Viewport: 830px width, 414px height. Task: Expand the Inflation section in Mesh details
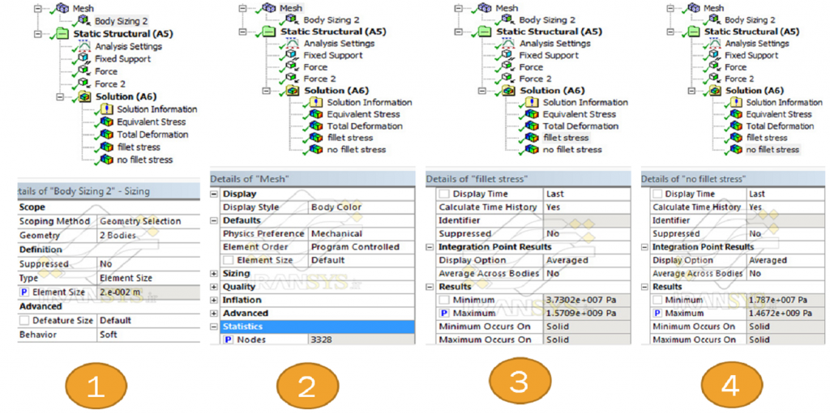[215, 301]
